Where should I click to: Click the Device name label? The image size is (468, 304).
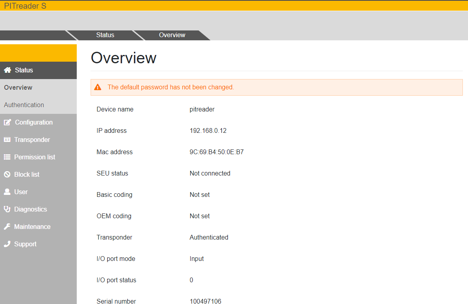115,109
